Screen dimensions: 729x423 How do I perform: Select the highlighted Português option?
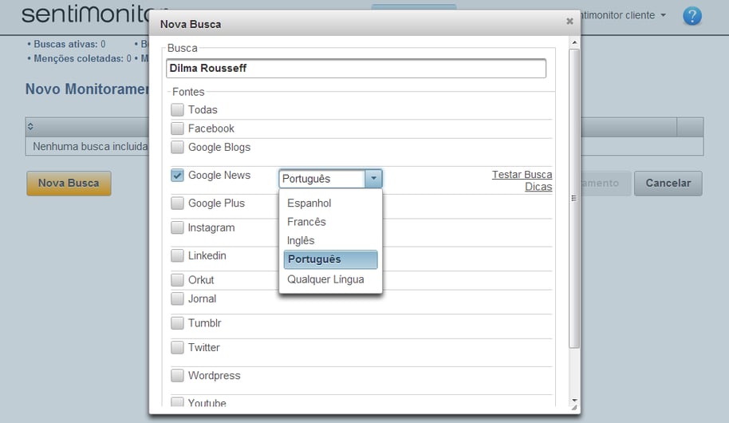coord(330,259)
